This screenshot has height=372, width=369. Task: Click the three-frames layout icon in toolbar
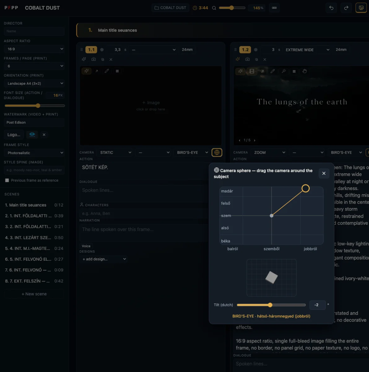pyautogui.click(x=274, y=8)
